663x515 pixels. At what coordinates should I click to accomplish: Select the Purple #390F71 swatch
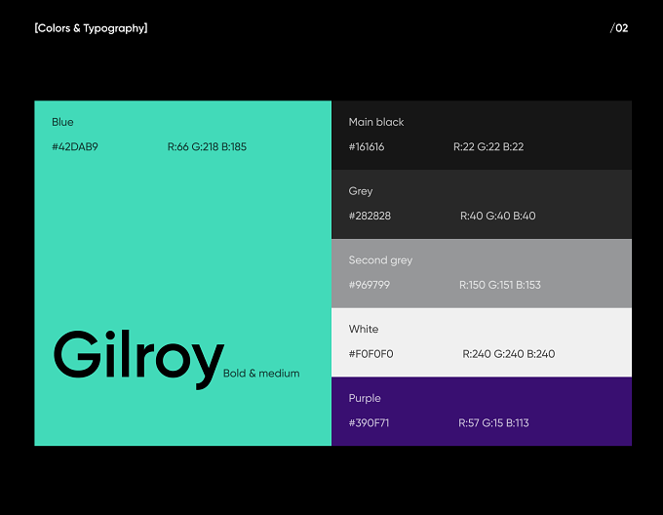(482, 411)
